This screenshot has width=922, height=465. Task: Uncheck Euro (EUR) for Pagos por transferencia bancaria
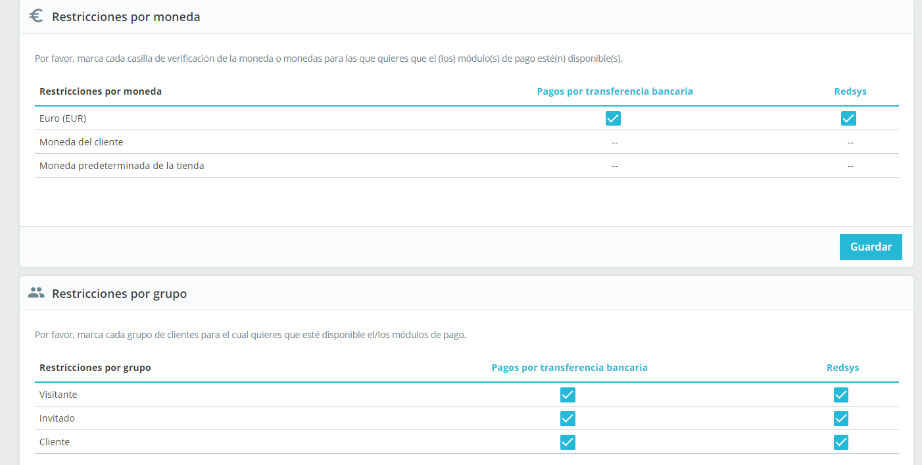coord(613,118)
